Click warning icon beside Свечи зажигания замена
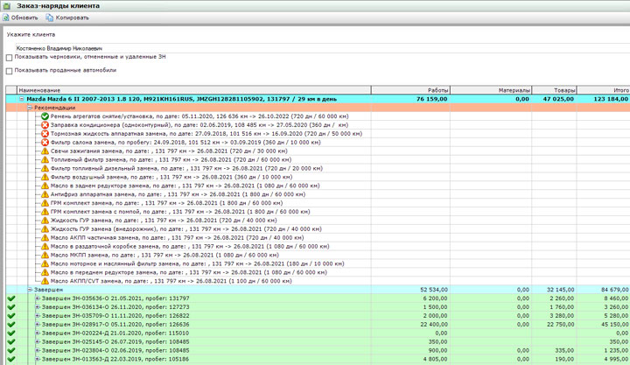Screen dimensions: 630x365 pos(45,151)
